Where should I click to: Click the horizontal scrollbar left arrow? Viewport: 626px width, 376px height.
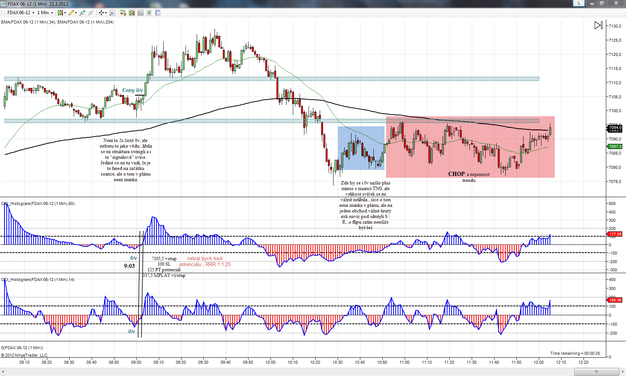3,372
